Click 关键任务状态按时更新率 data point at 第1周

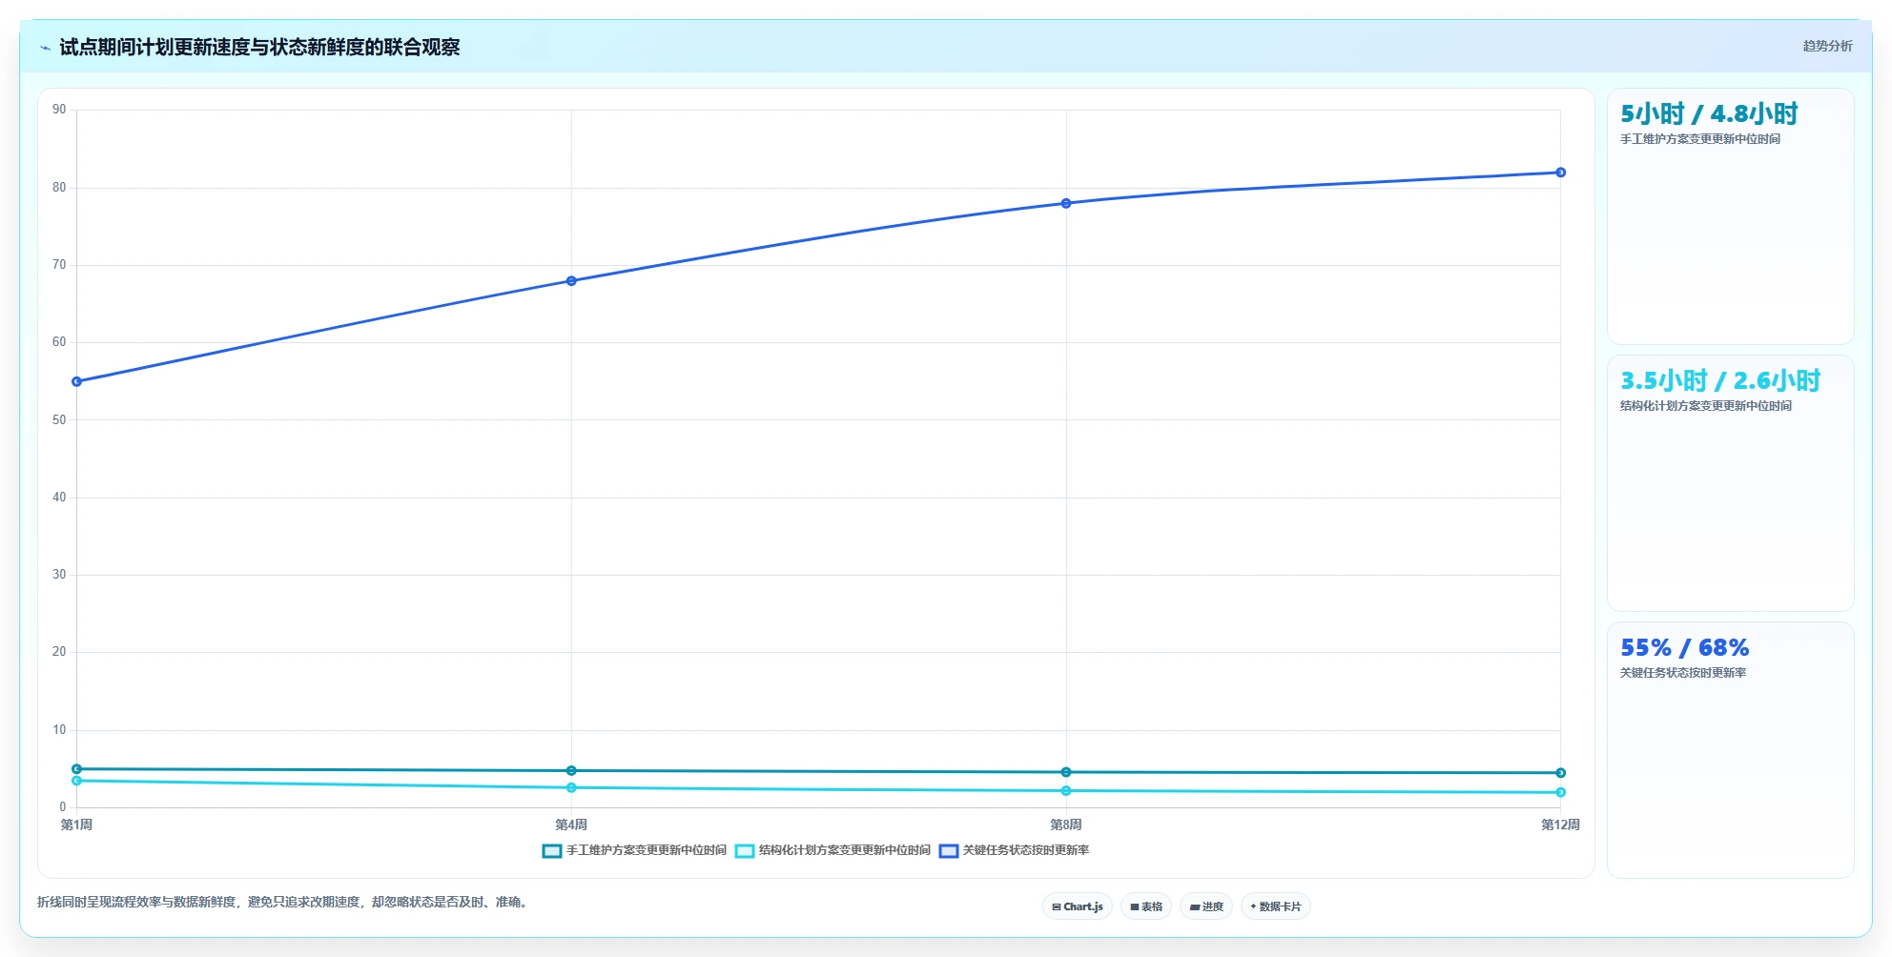coord(77,381)
